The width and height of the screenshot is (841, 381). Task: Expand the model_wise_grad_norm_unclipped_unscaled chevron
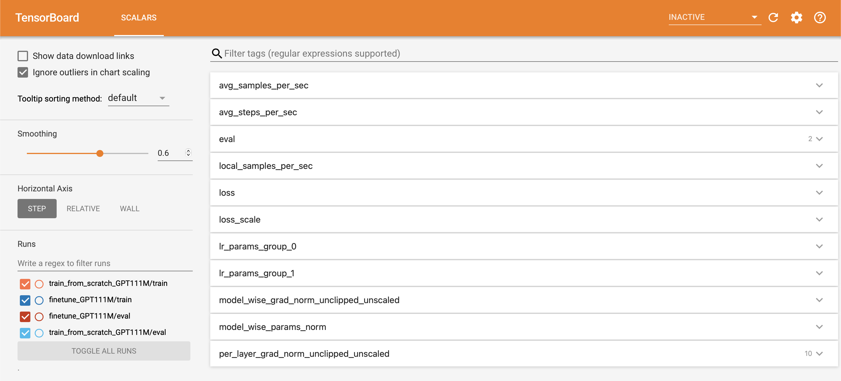[819, 300]
